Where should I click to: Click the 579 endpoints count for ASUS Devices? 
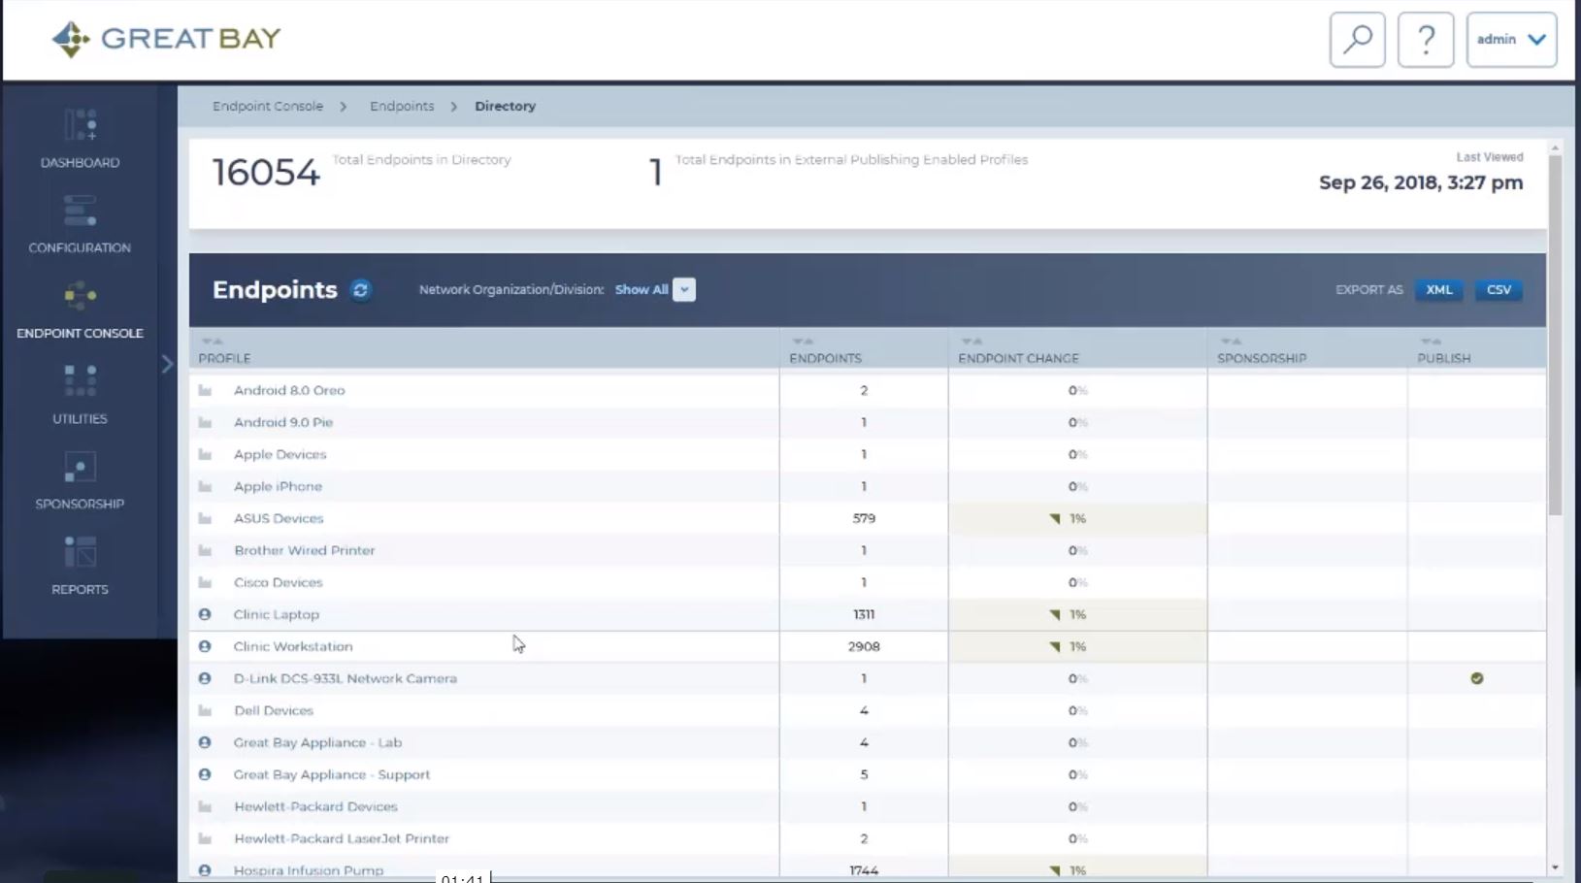point(864,518)
